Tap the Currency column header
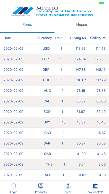 pos(44,38)
